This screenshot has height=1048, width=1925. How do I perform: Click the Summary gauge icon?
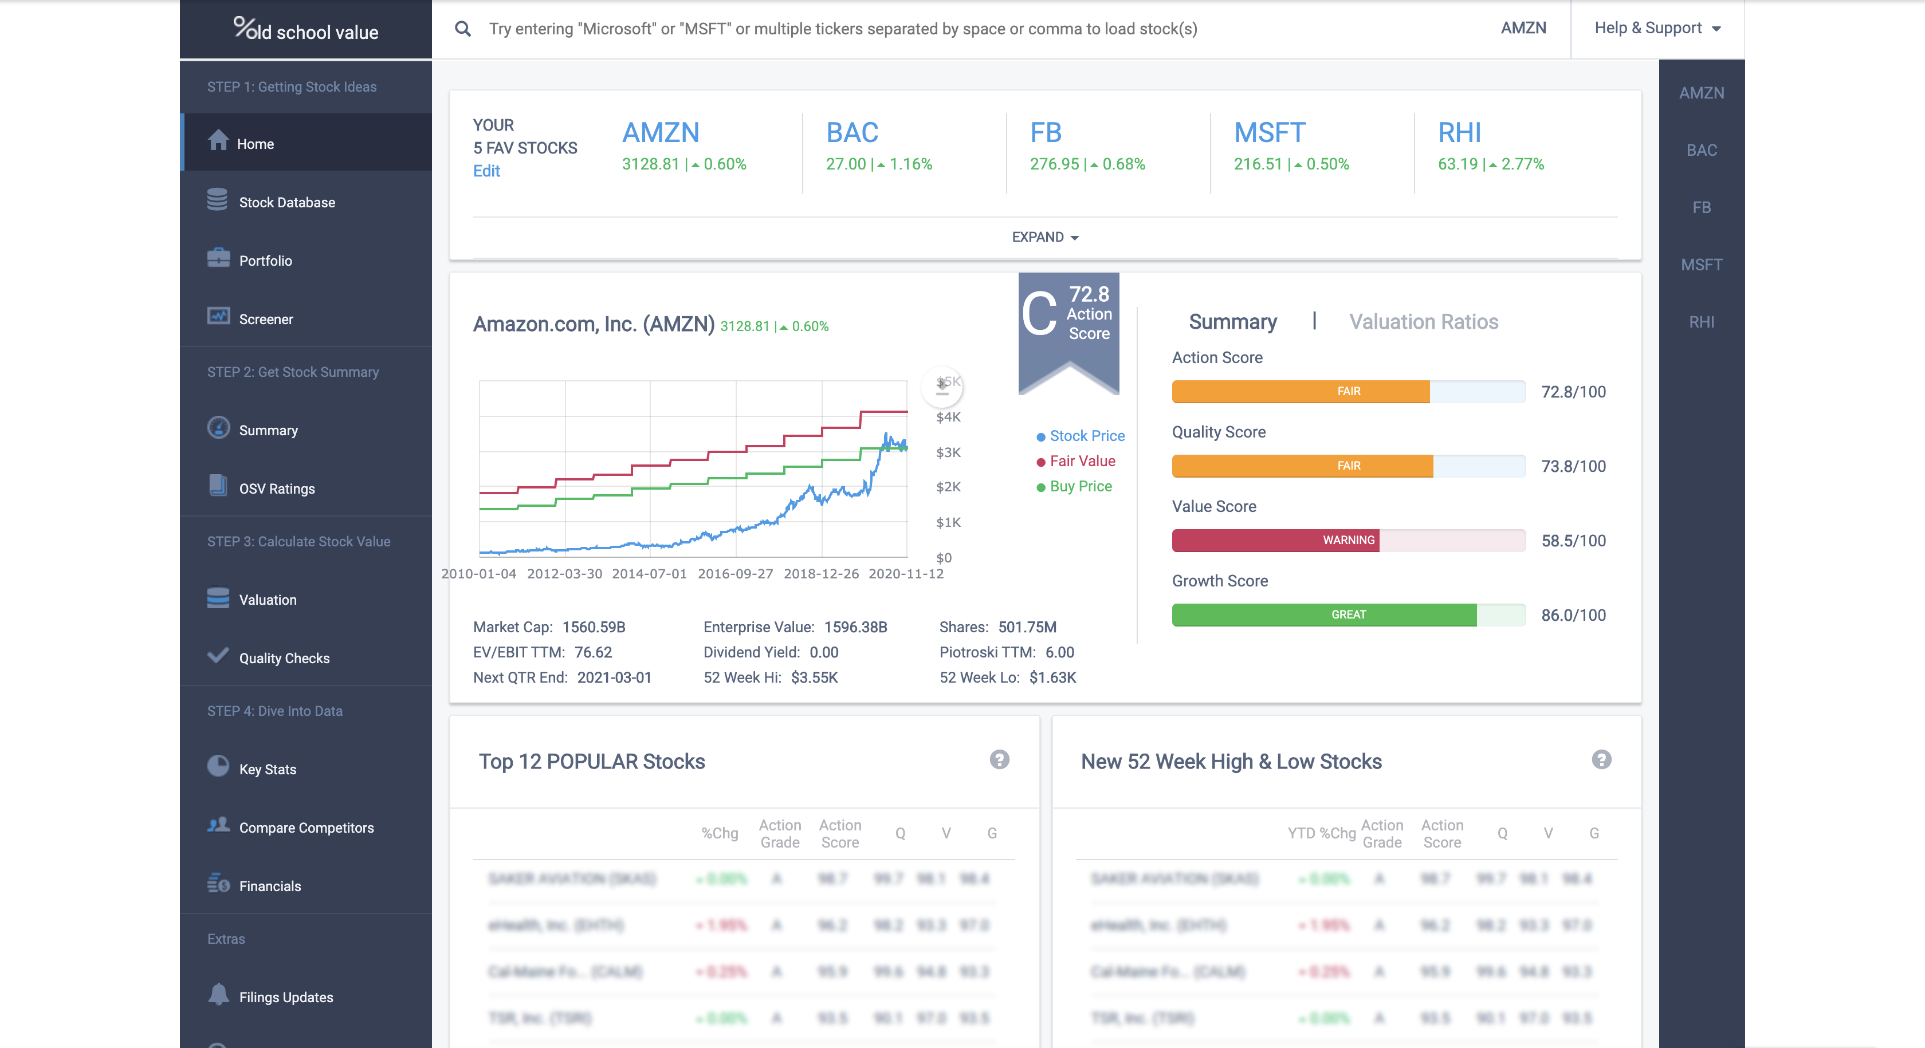[x=218, y=427]
